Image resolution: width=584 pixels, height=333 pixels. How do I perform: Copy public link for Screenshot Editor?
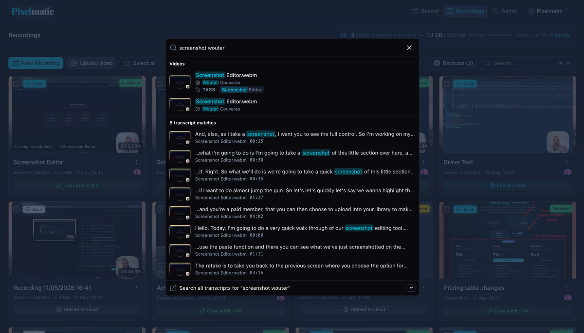point(77,185)
